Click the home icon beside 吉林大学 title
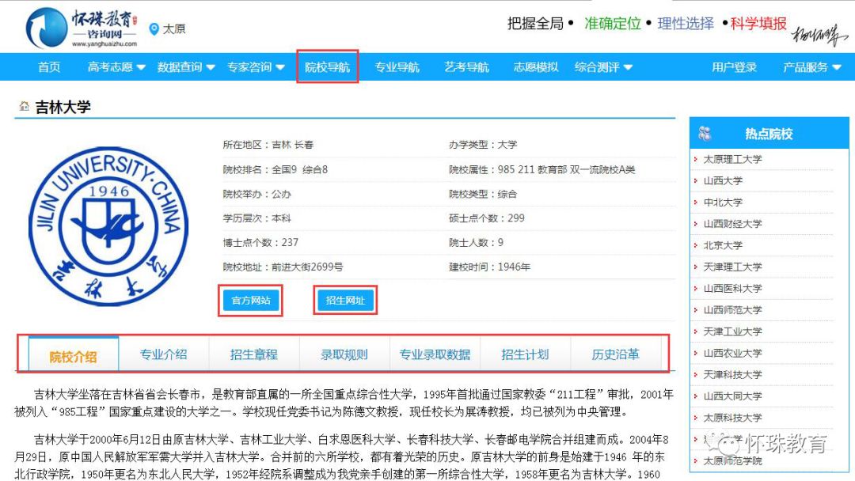The width and height of the screenshot is (855, 481). click(24, 106)
